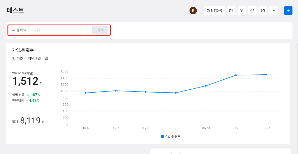Open the more options ellipsis icon
The width and height of the screenshot is (298, 154).
tap(273, 11)
